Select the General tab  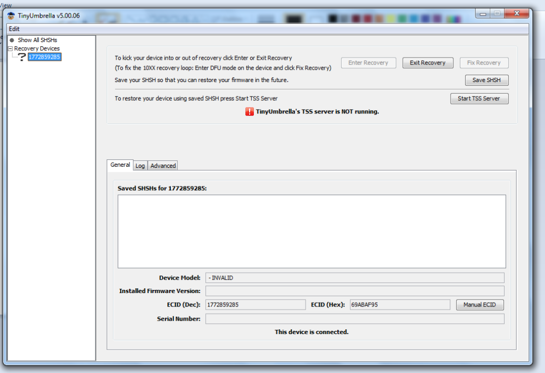(120, 165)
